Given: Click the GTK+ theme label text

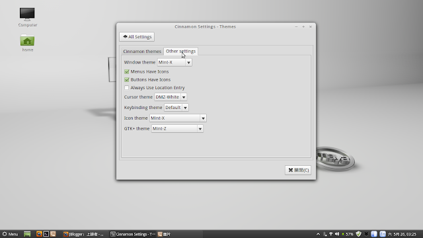Looking at the screenshot, I should coord(137,129).
